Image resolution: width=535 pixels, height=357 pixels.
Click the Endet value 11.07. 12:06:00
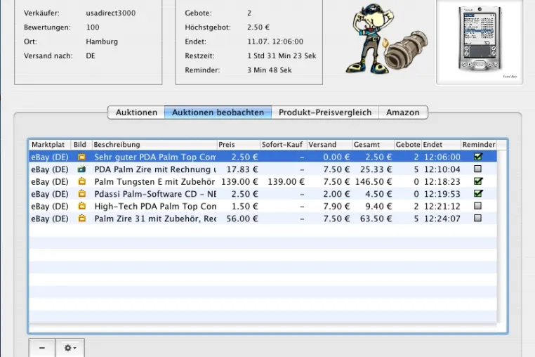(x=275, y=41)
